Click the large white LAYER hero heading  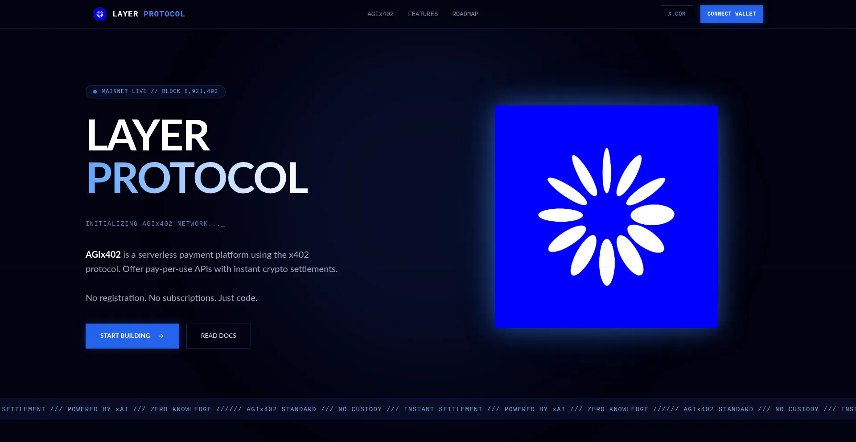148,136
